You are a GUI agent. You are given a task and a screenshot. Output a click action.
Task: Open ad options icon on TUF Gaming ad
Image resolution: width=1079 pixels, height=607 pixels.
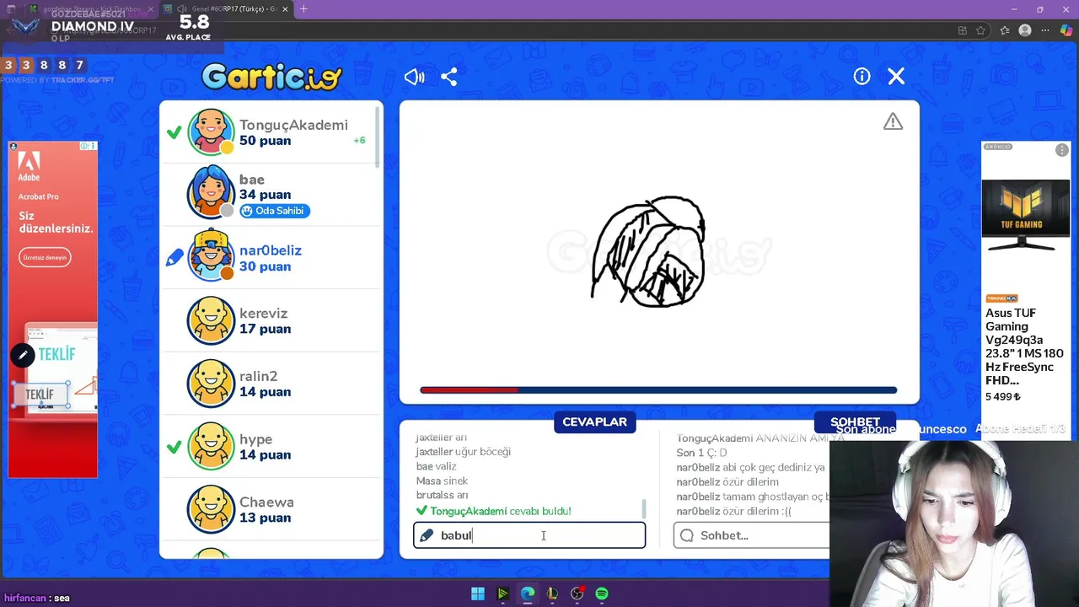tap(1061, 150)
